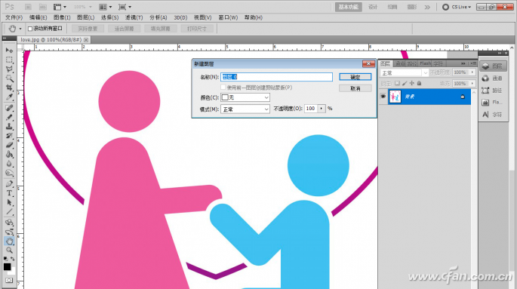Image resolution: width=517 pixels, height=289 pixels.
Task: Open layers panel opacity arrow
Action: pyautogui.click(x=472, y=72)
